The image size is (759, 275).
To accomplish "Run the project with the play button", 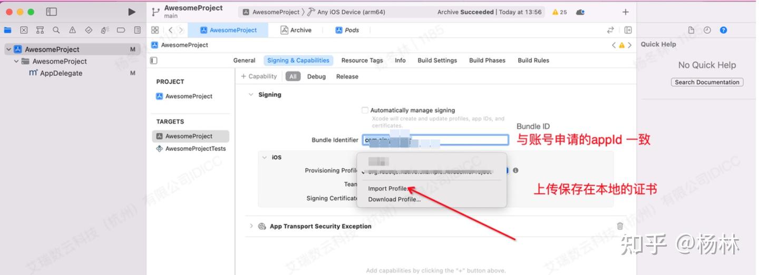I will tap(132, 12).
